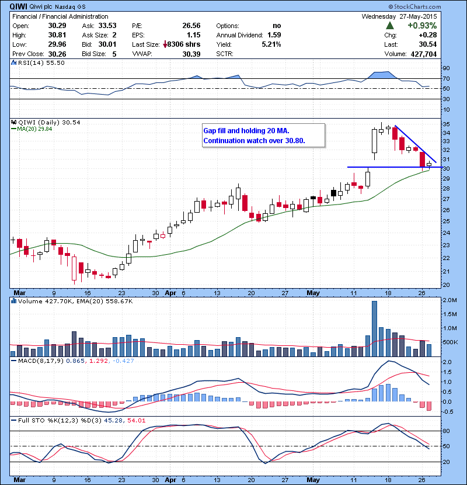Click the P/E value 26.56
467x485 pixels.
tap(191, 26)
